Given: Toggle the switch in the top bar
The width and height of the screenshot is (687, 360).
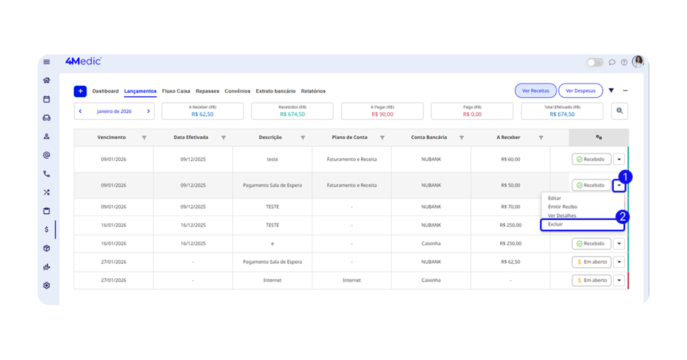Looking at the screenshot, I should [595, 62].
